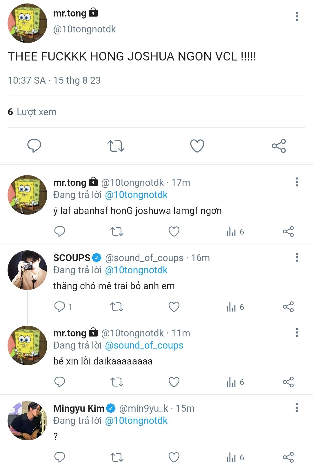This screenshot has height=469, width=313.
Task: Retweet the SCOUPS reply
Action: [117, 307]
